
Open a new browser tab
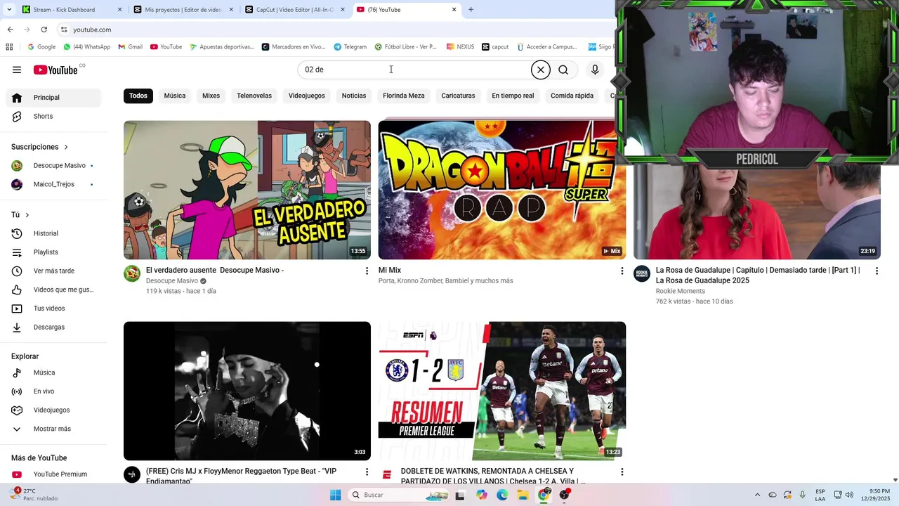471,10
